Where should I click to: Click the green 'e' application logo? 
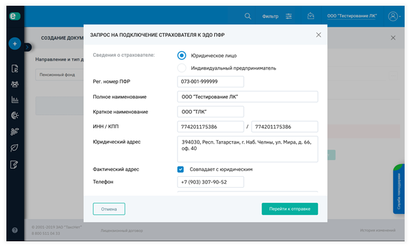[x=15, y=16]
